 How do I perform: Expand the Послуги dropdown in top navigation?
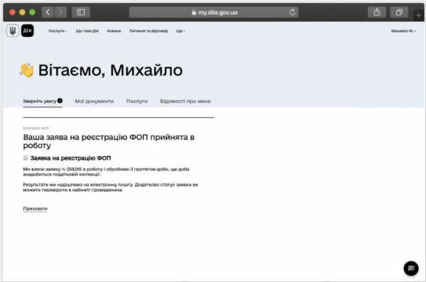[x=58, y=31]
